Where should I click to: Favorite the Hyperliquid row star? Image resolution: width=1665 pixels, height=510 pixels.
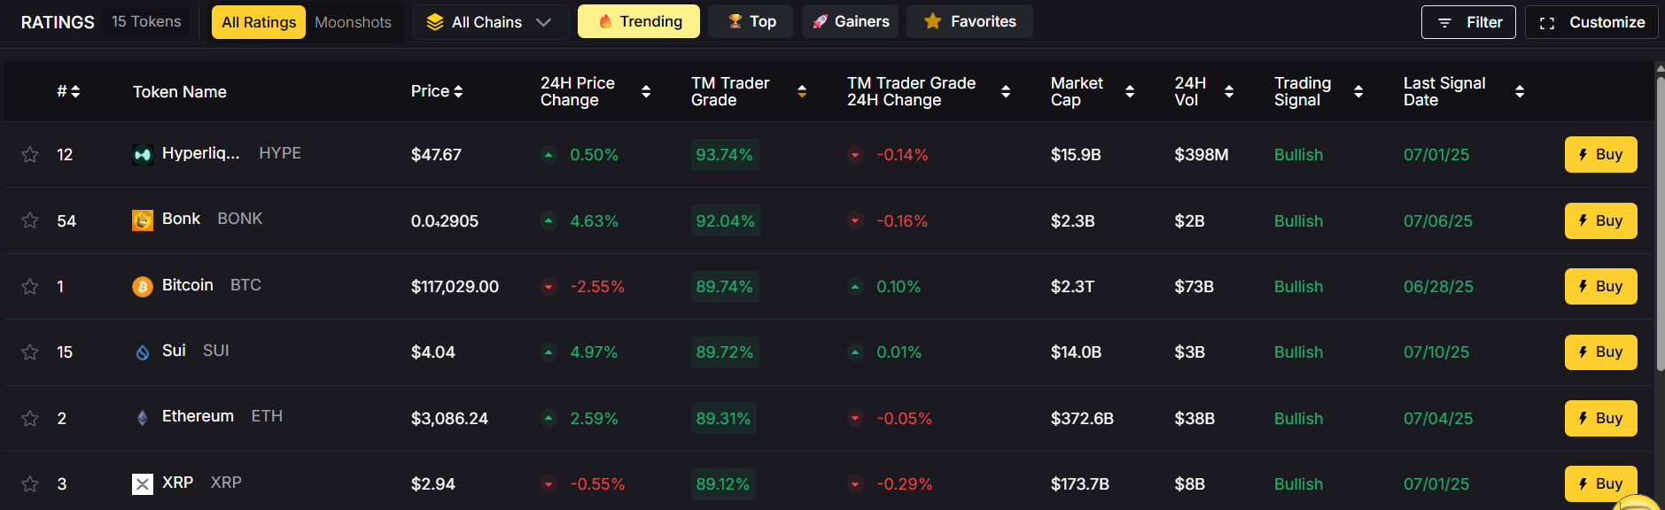click(30, 155)
